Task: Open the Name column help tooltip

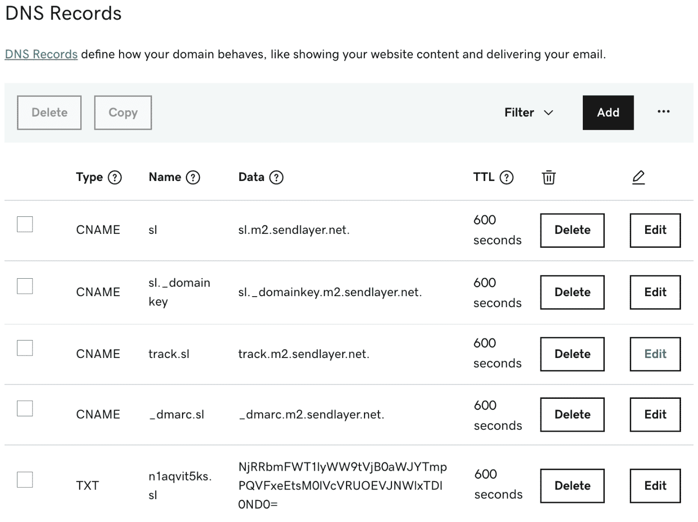Action: coord(193,177)
